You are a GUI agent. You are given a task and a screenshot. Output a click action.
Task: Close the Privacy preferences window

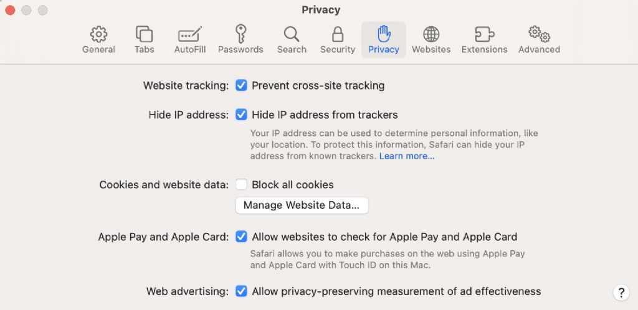pos(10,10)
